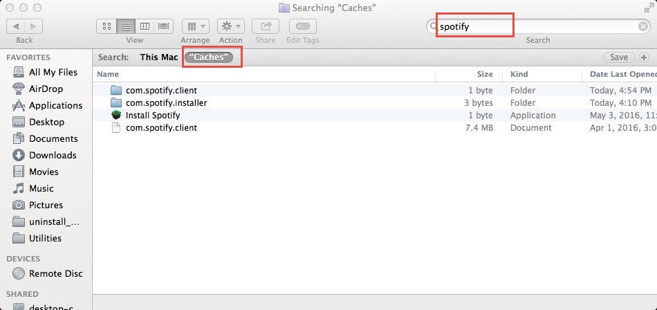This screenshot has height=310, width=657.
Task: Click the search magnifier icon
Action: pyautogui.click(x=433, y=27)
